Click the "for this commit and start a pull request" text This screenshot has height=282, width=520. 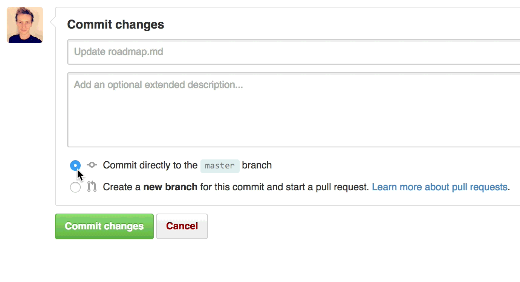[284, 187]
